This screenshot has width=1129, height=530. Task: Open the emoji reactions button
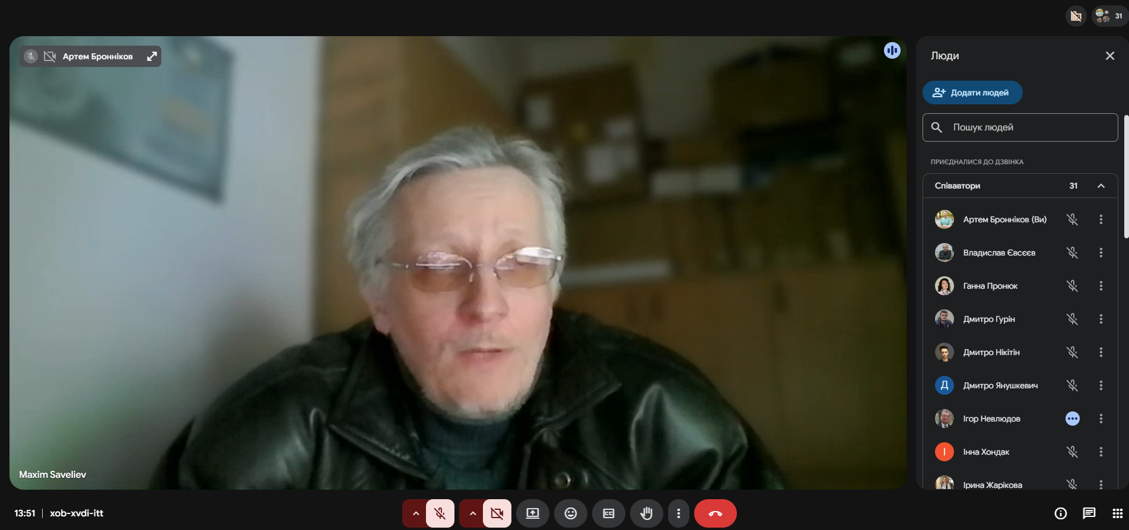pos(570,513)
